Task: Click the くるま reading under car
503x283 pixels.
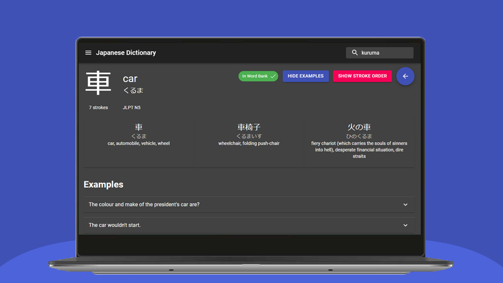Action: coord(133,90)
